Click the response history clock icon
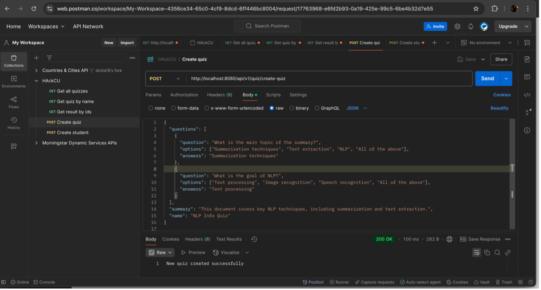 tap(254, 239)
